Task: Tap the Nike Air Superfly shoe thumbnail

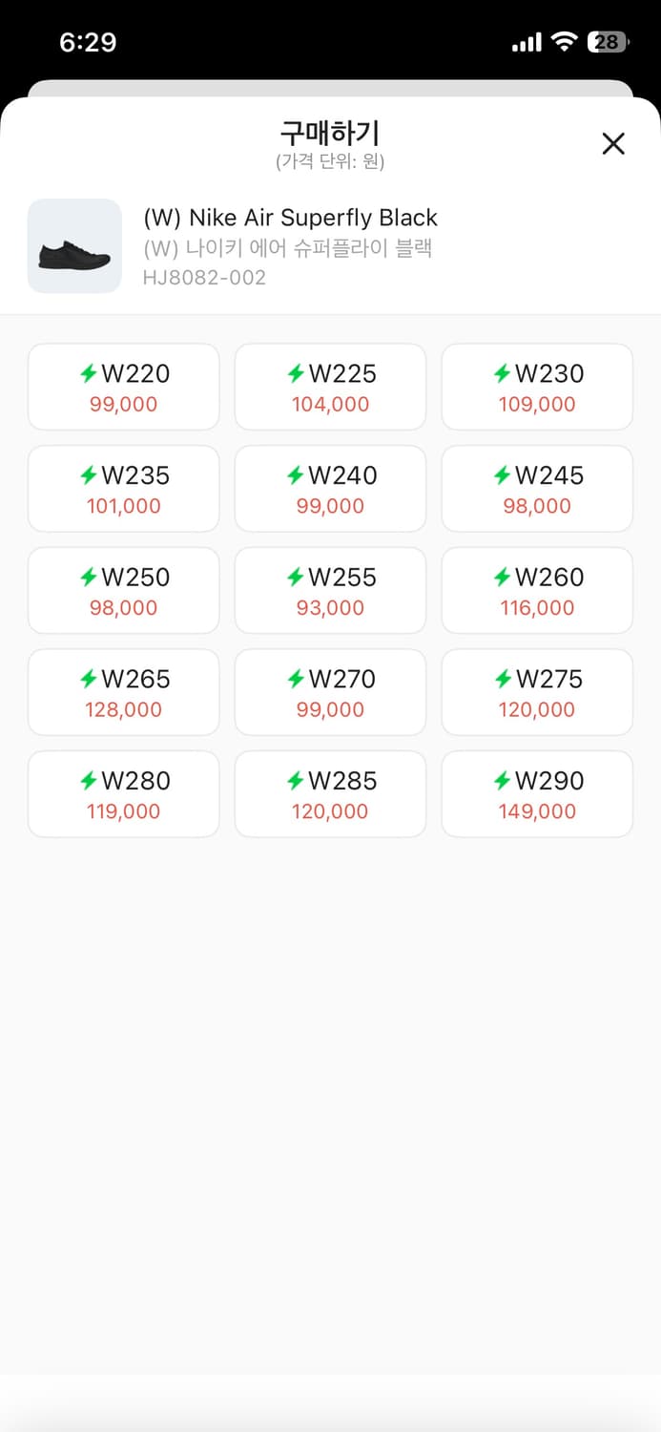Action: pyautogui.click(x=74, y=246)
